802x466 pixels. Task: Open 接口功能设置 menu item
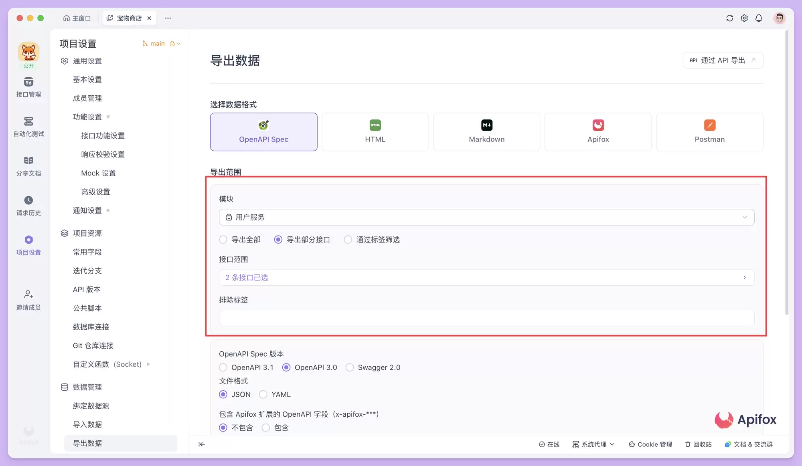pyautogui.click(x=103, y=136)
